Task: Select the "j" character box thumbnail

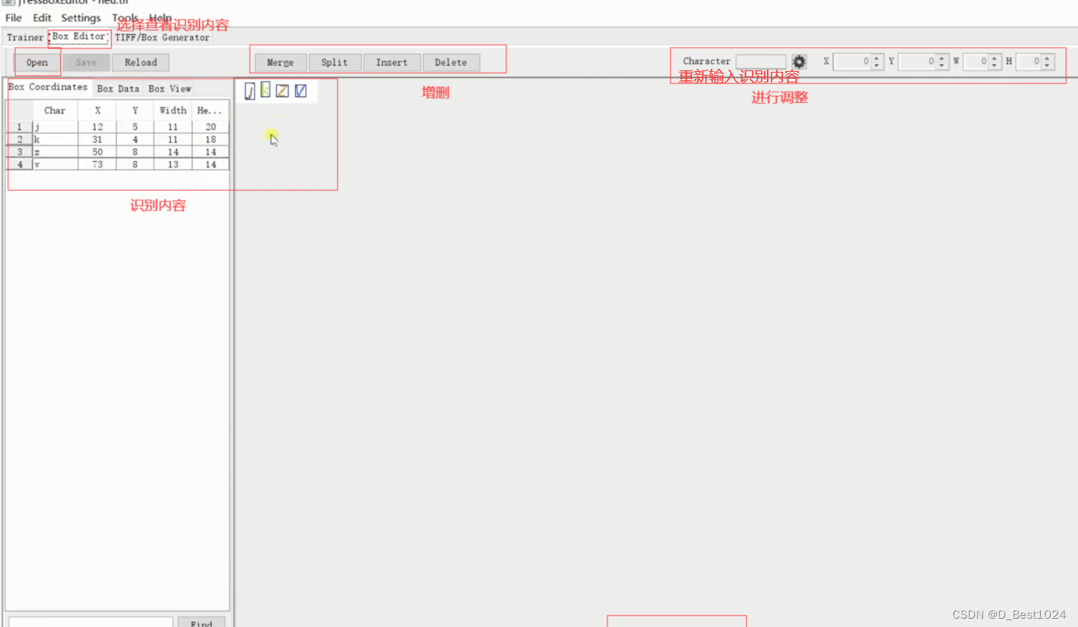Action: 250,90
